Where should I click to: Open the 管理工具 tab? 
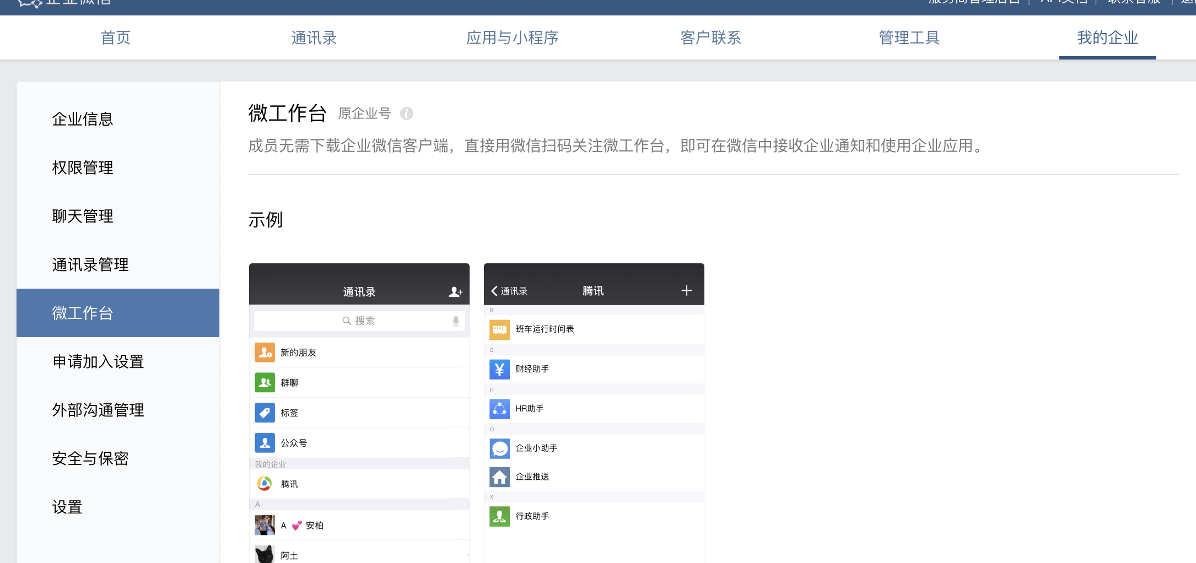909,37
